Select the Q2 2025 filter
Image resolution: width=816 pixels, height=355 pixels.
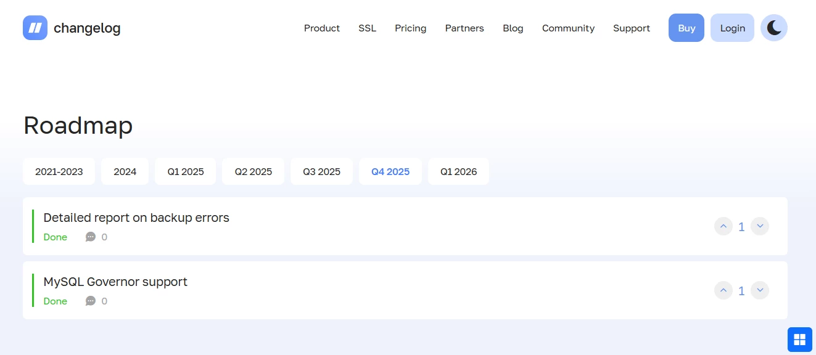pyautogui.click(x=253, y=171)
